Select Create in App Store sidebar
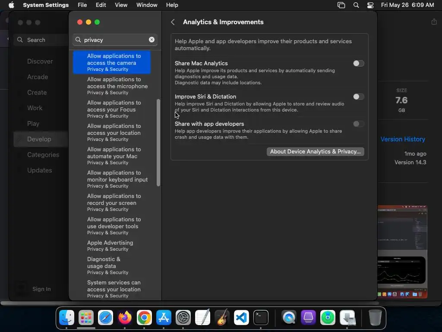 click(37, 93)
